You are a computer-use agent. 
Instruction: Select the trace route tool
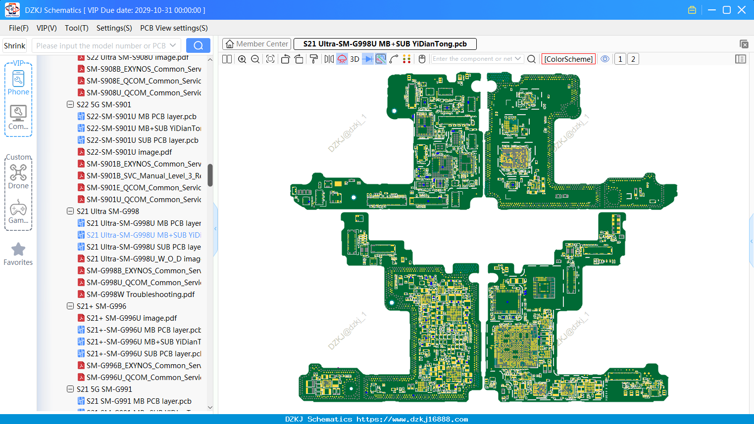pos(394,59)
